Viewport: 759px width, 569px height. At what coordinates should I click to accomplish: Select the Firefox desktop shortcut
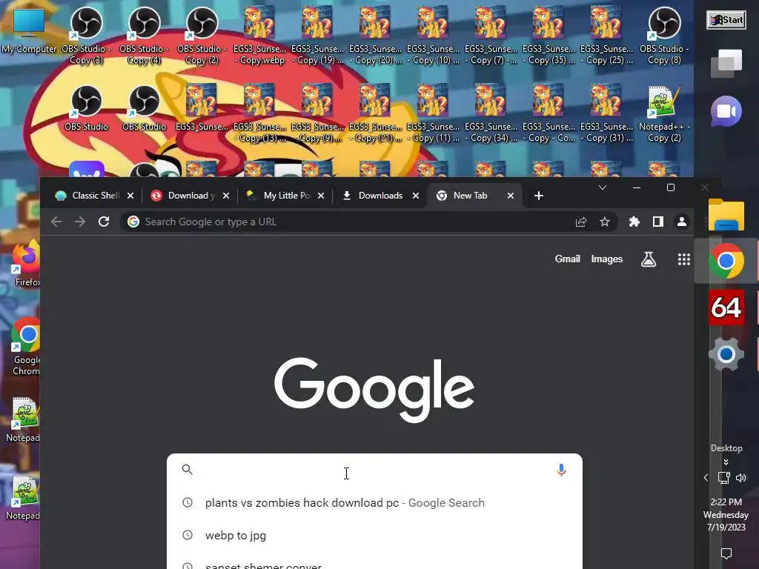click(25, 264)
